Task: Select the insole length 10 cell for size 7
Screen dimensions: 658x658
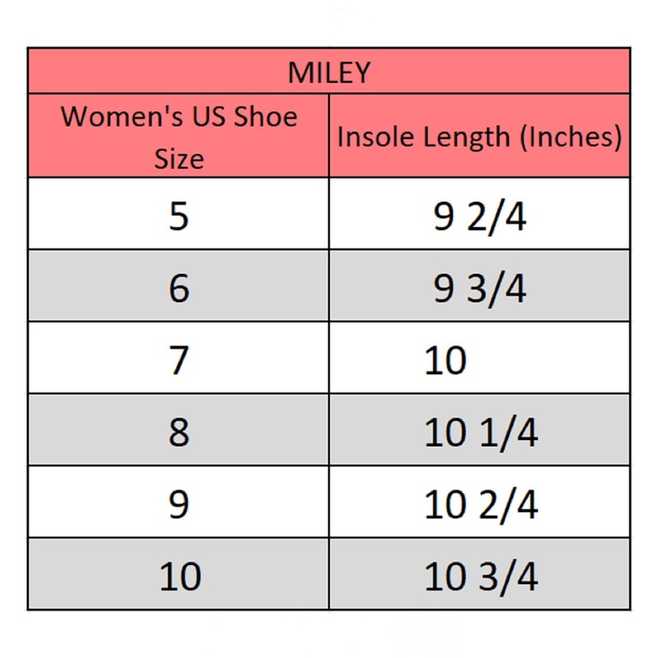Action: click(446, 361)
